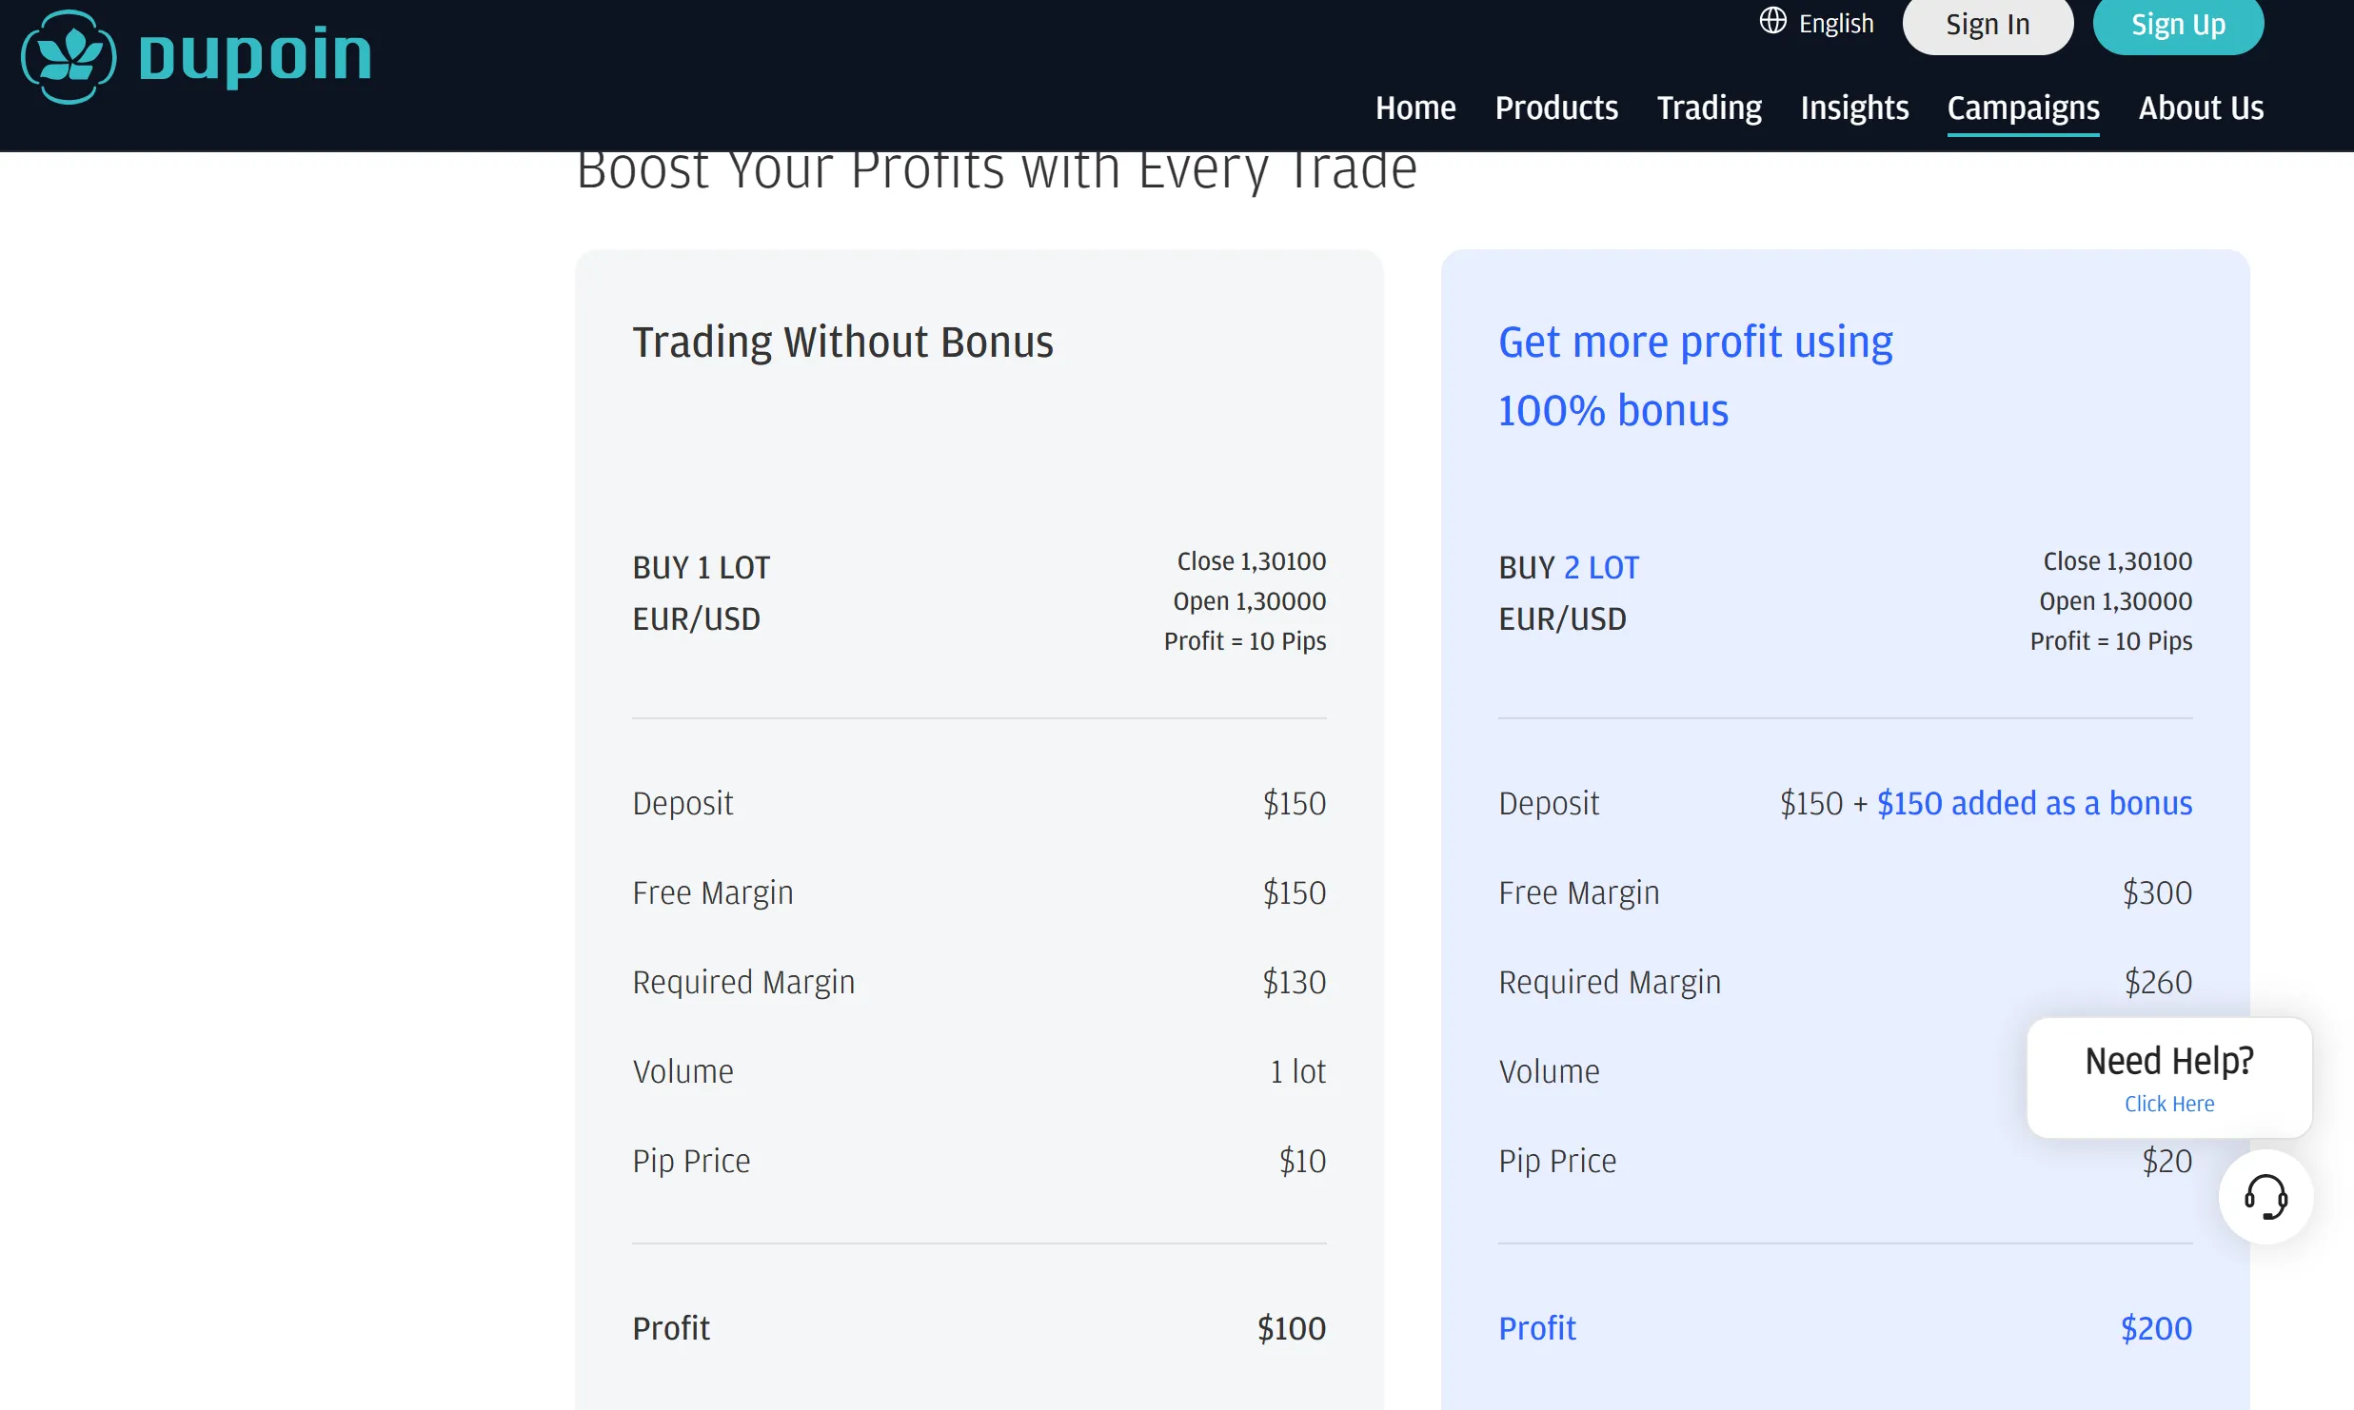Click the Trading Without Bonus heading
This screenshot has width=2354, height=1410.
click(842, 343)
